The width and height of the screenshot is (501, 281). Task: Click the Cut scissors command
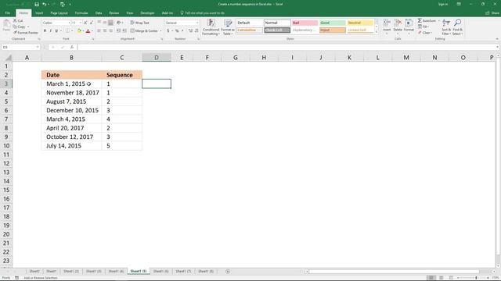pyautogui.click(x=18, y=21)
